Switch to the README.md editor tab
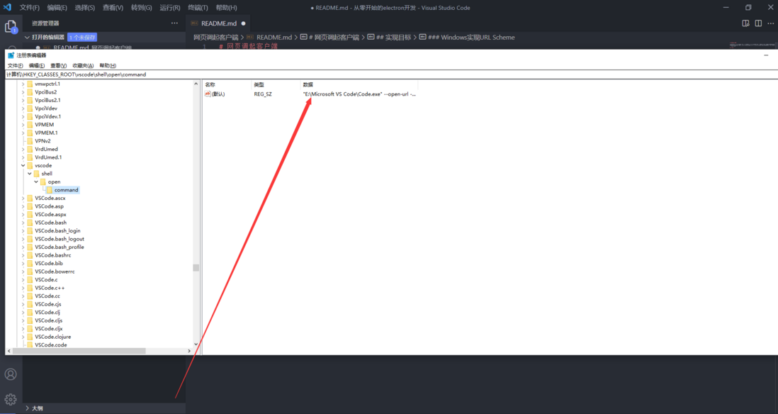The image size is (778, 414). [x=218, y=23]
